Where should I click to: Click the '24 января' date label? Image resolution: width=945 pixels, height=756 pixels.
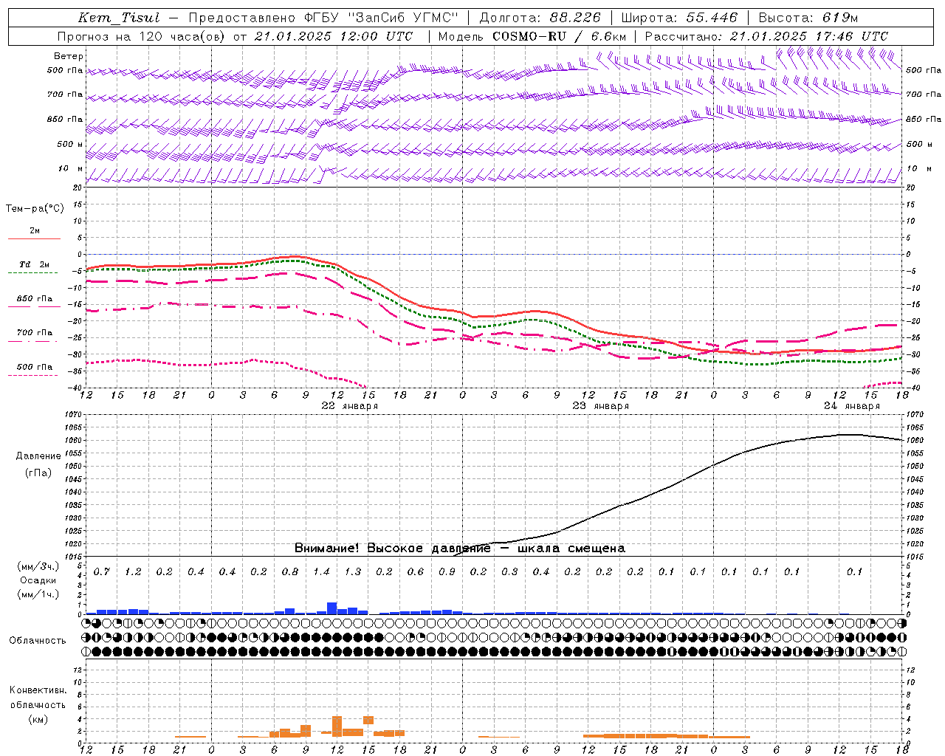(x=852, y=406)
